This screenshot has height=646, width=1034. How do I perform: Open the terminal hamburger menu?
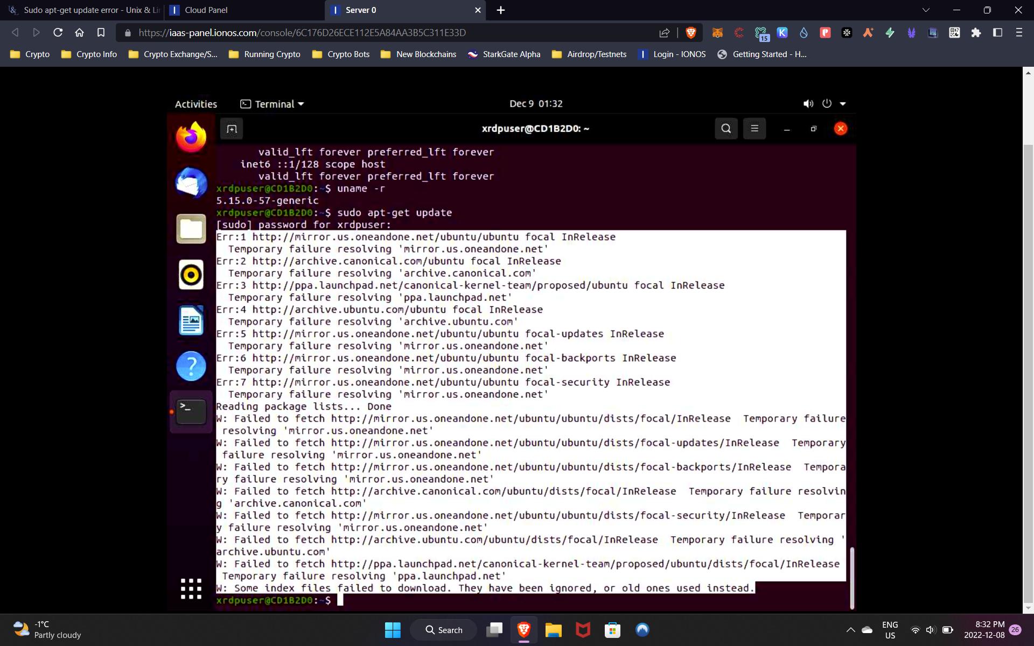(754, 129)
